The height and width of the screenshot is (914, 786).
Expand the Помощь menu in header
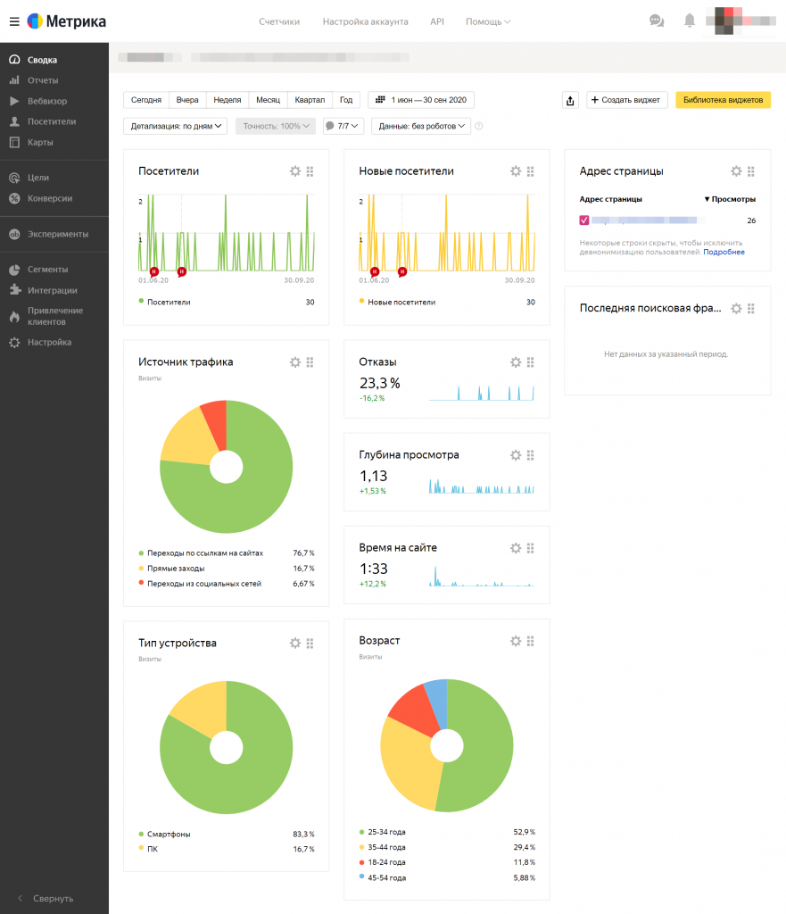[x=488, y=21]
